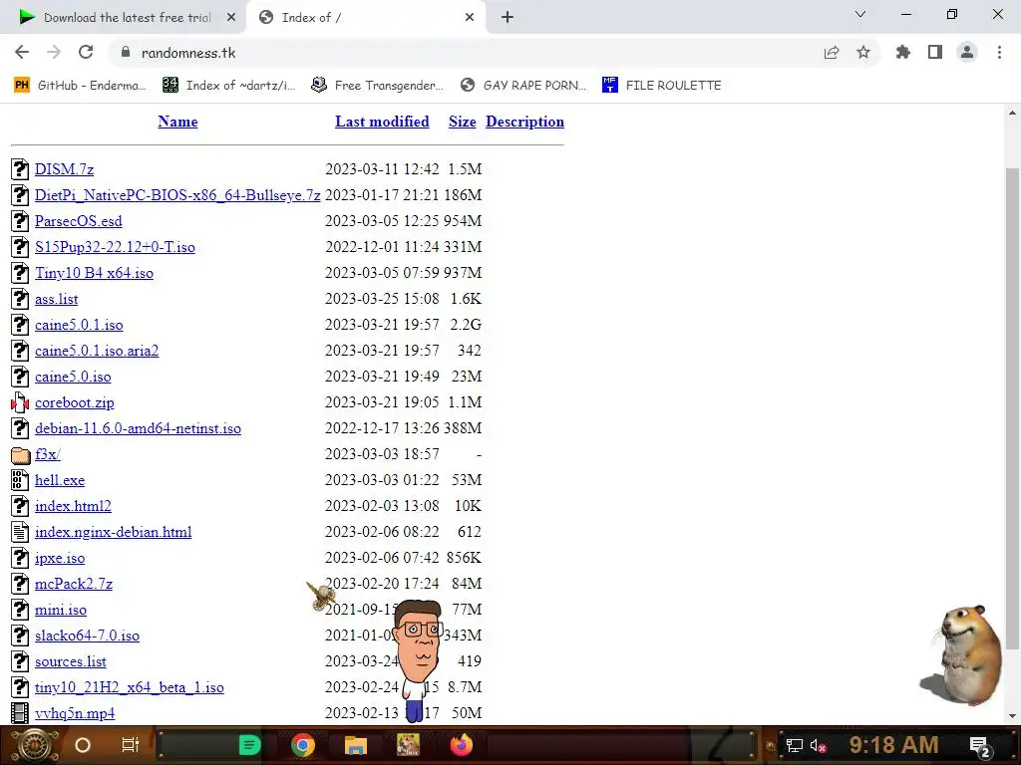This screenshot has width=1021, height=765.
Task: Click ParsecOS.esd link
Action: pyautogui.click(x=78, y=221)
